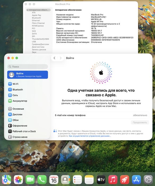The image size is (155, 186).
Task: Click the Аппаратное обеспечение: heading
Action: 68,10
